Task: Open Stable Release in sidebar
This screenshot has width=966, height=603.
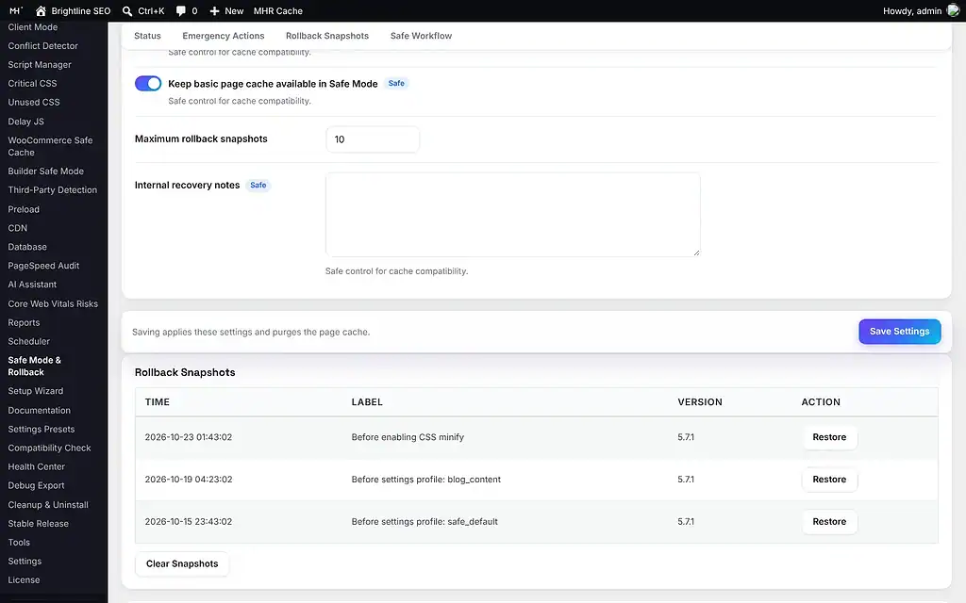Action: coord(38,523)
